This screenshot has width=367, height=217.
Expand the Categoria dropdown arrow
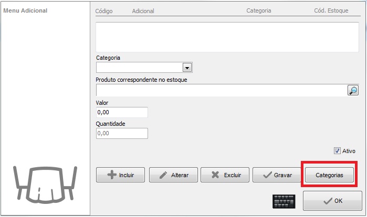[x=186, y=68]
